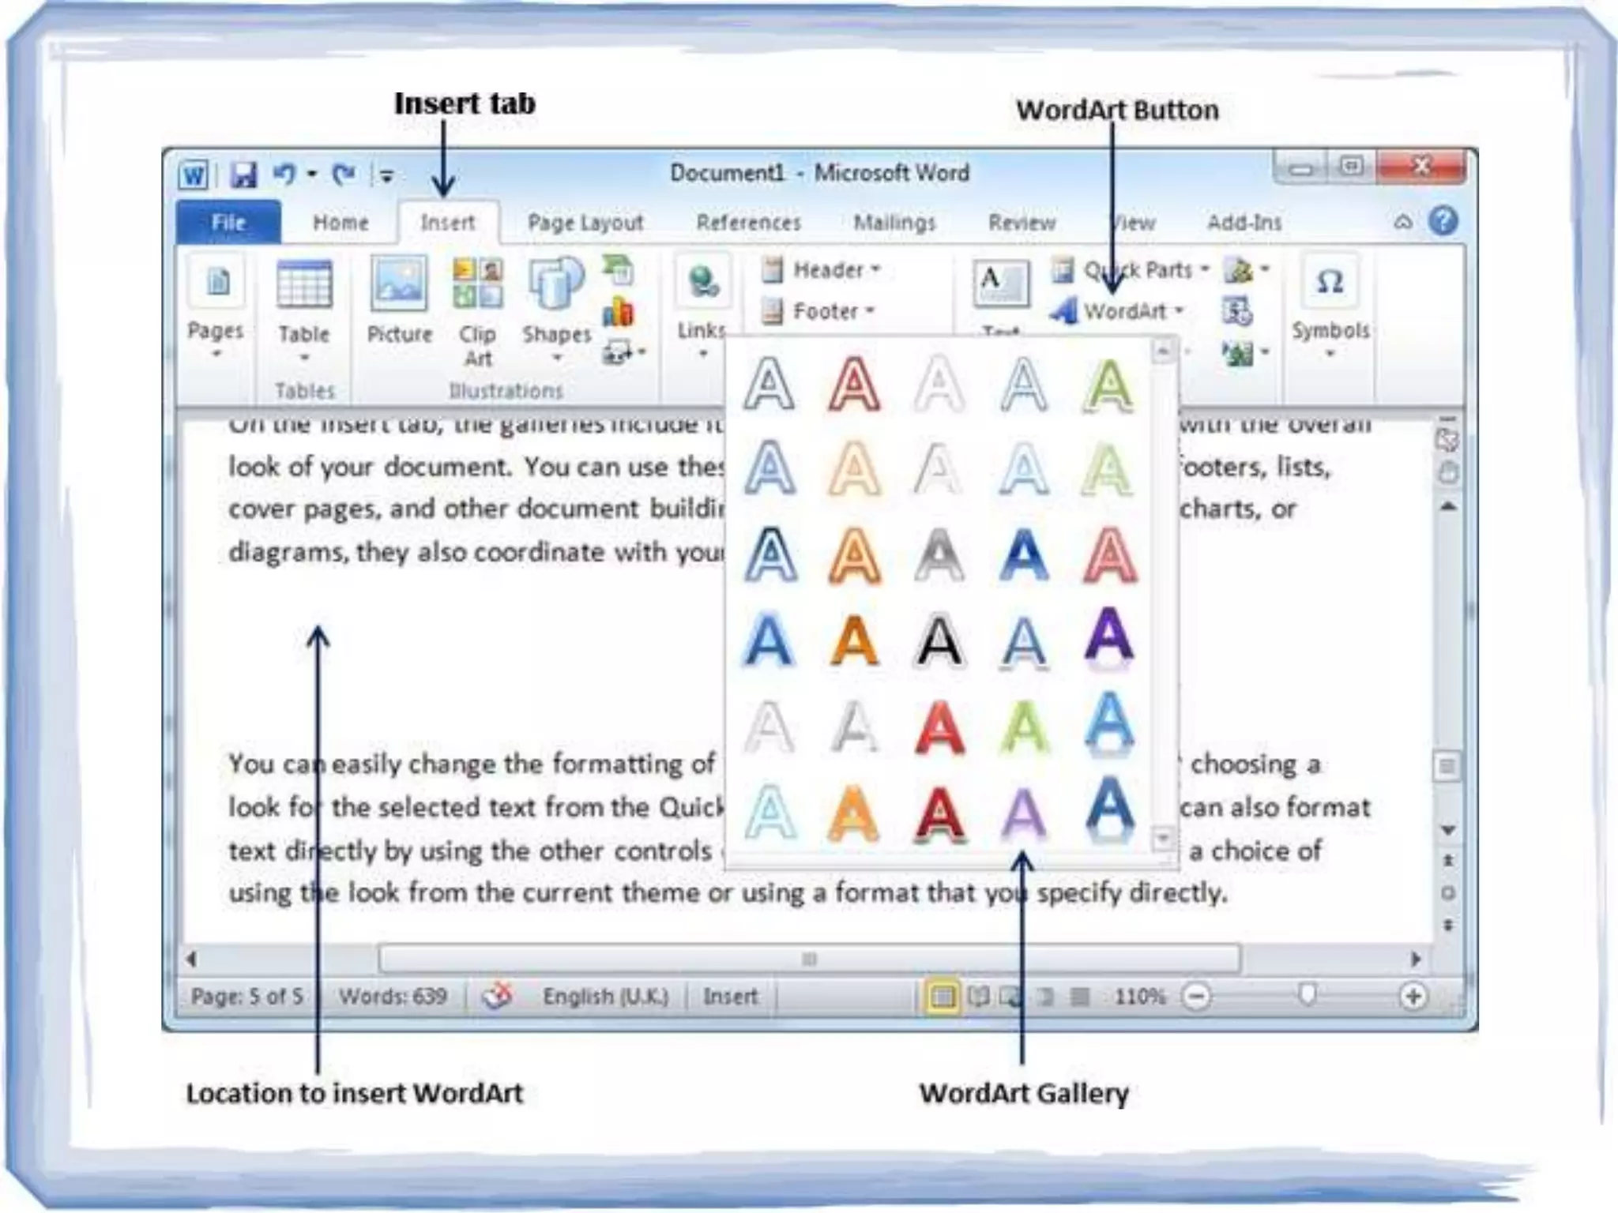Open Word Help question mark icon
The height and width of the screenshot is (1213, 1618).
point(1443,221)
